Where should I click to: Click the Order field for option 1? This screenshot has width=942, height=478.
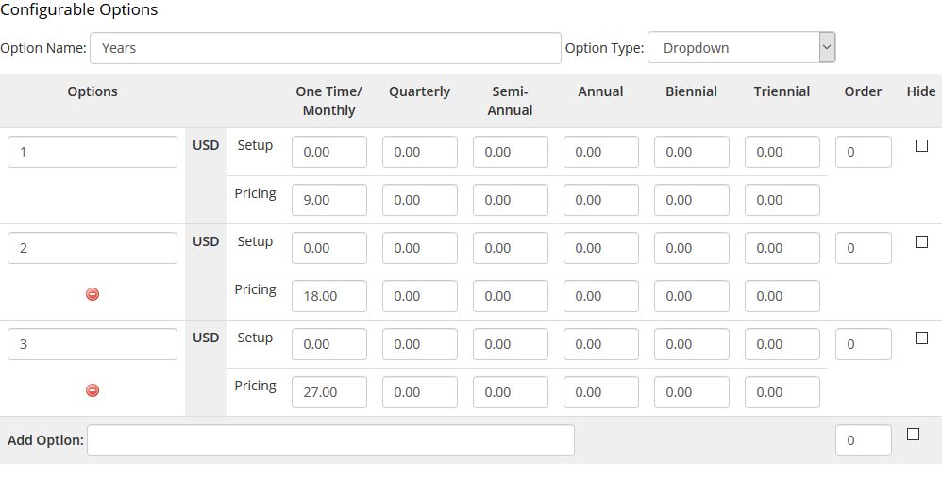864,152
